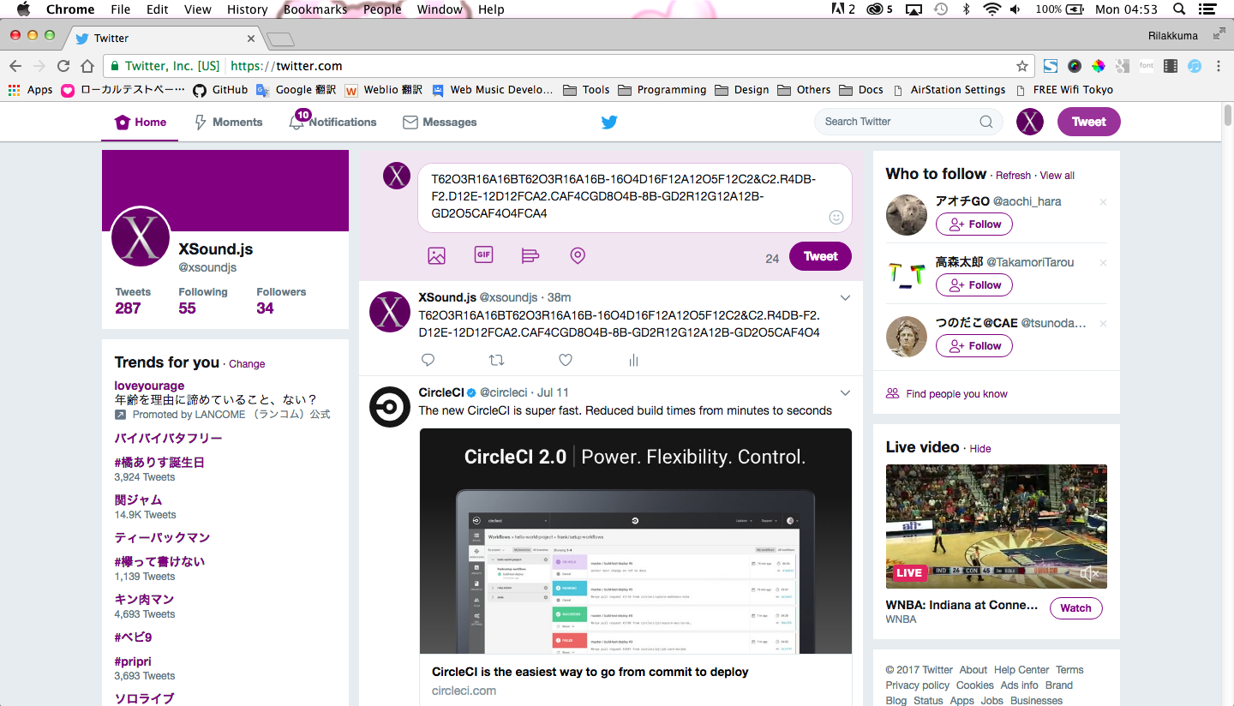The width and height of the screenshot is (1234, 706).
Task: Open the Moments tab
Action: tap(228, 123)
